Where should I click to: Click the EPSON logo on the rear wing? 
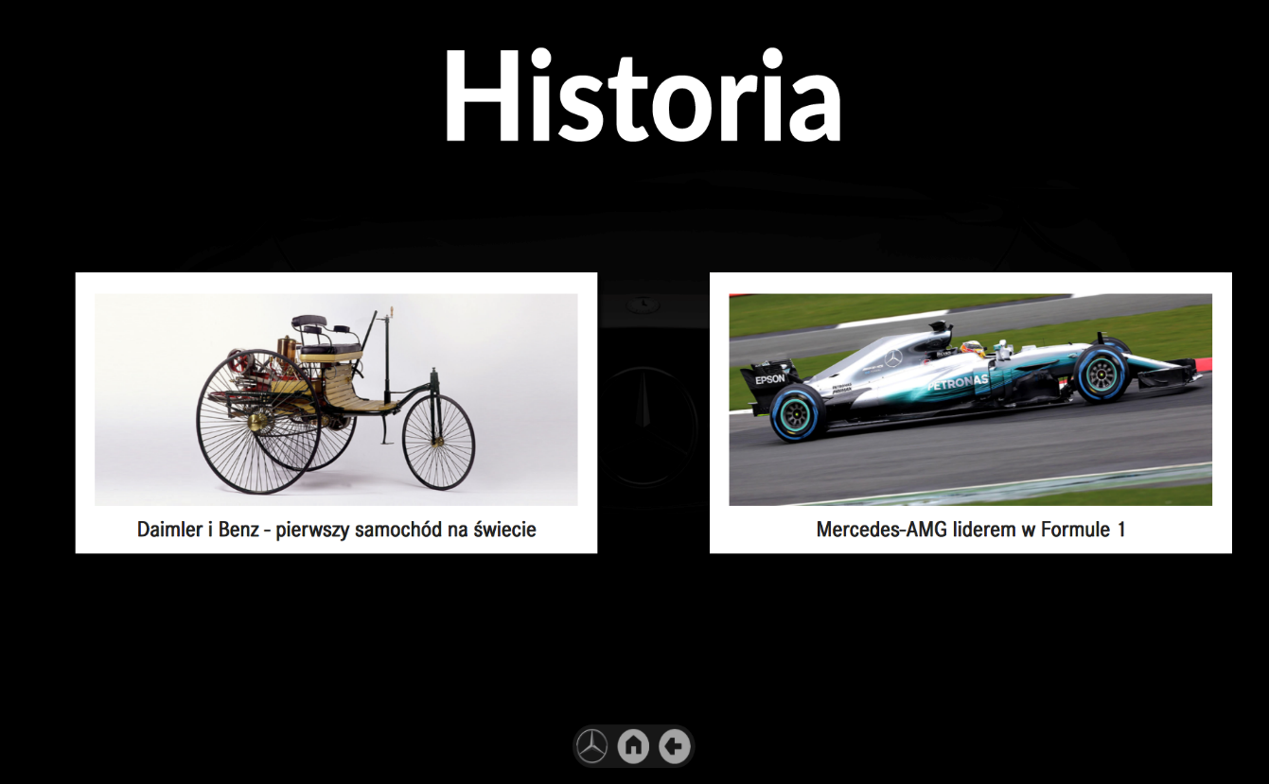pos(769,379)
